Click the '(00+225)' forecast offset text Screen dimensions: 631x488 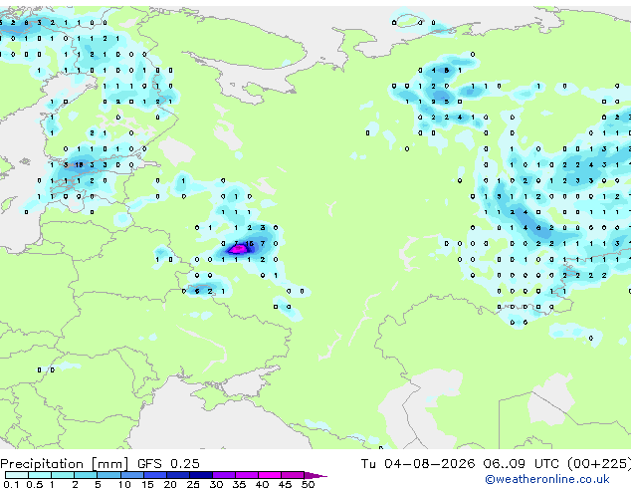coord(599,463)
